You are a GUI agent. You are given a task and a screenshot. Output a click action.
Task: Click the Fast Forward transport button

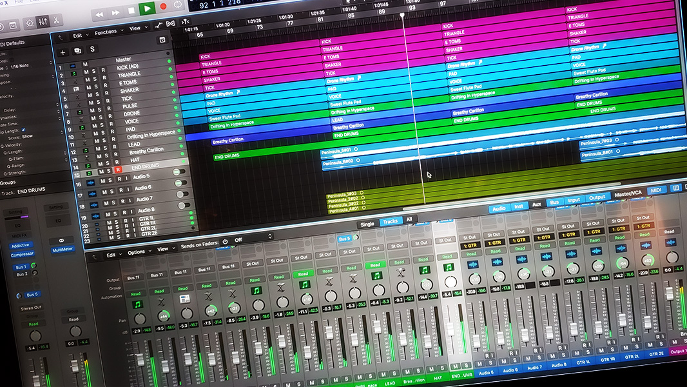[115, 13]
